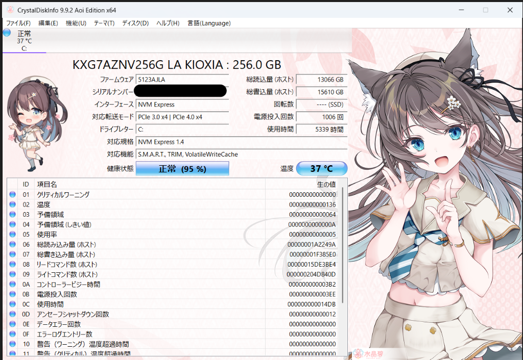Click the 生の値 column header
Viewport: 523px width, 360px height.
(x=301, y=184)
